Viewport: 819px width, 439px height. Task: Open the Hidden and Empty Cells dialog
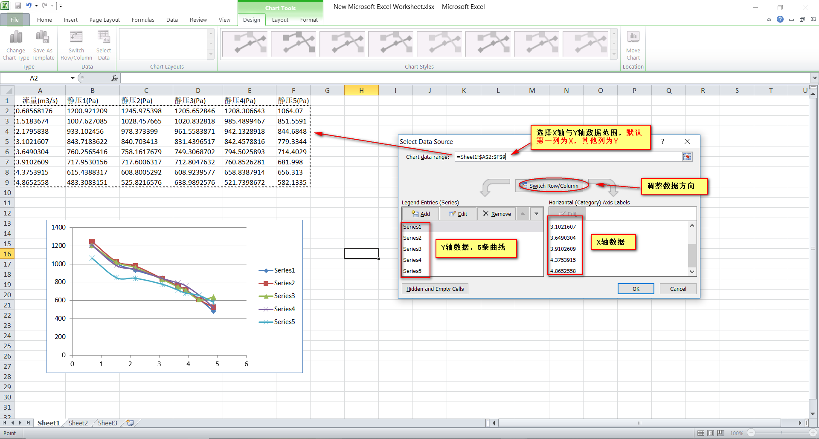tap(434, 289)
